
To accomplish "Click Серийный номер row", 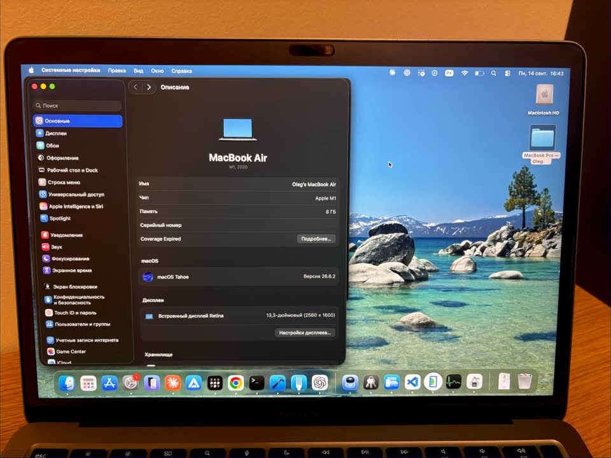I will click(237, 225).
